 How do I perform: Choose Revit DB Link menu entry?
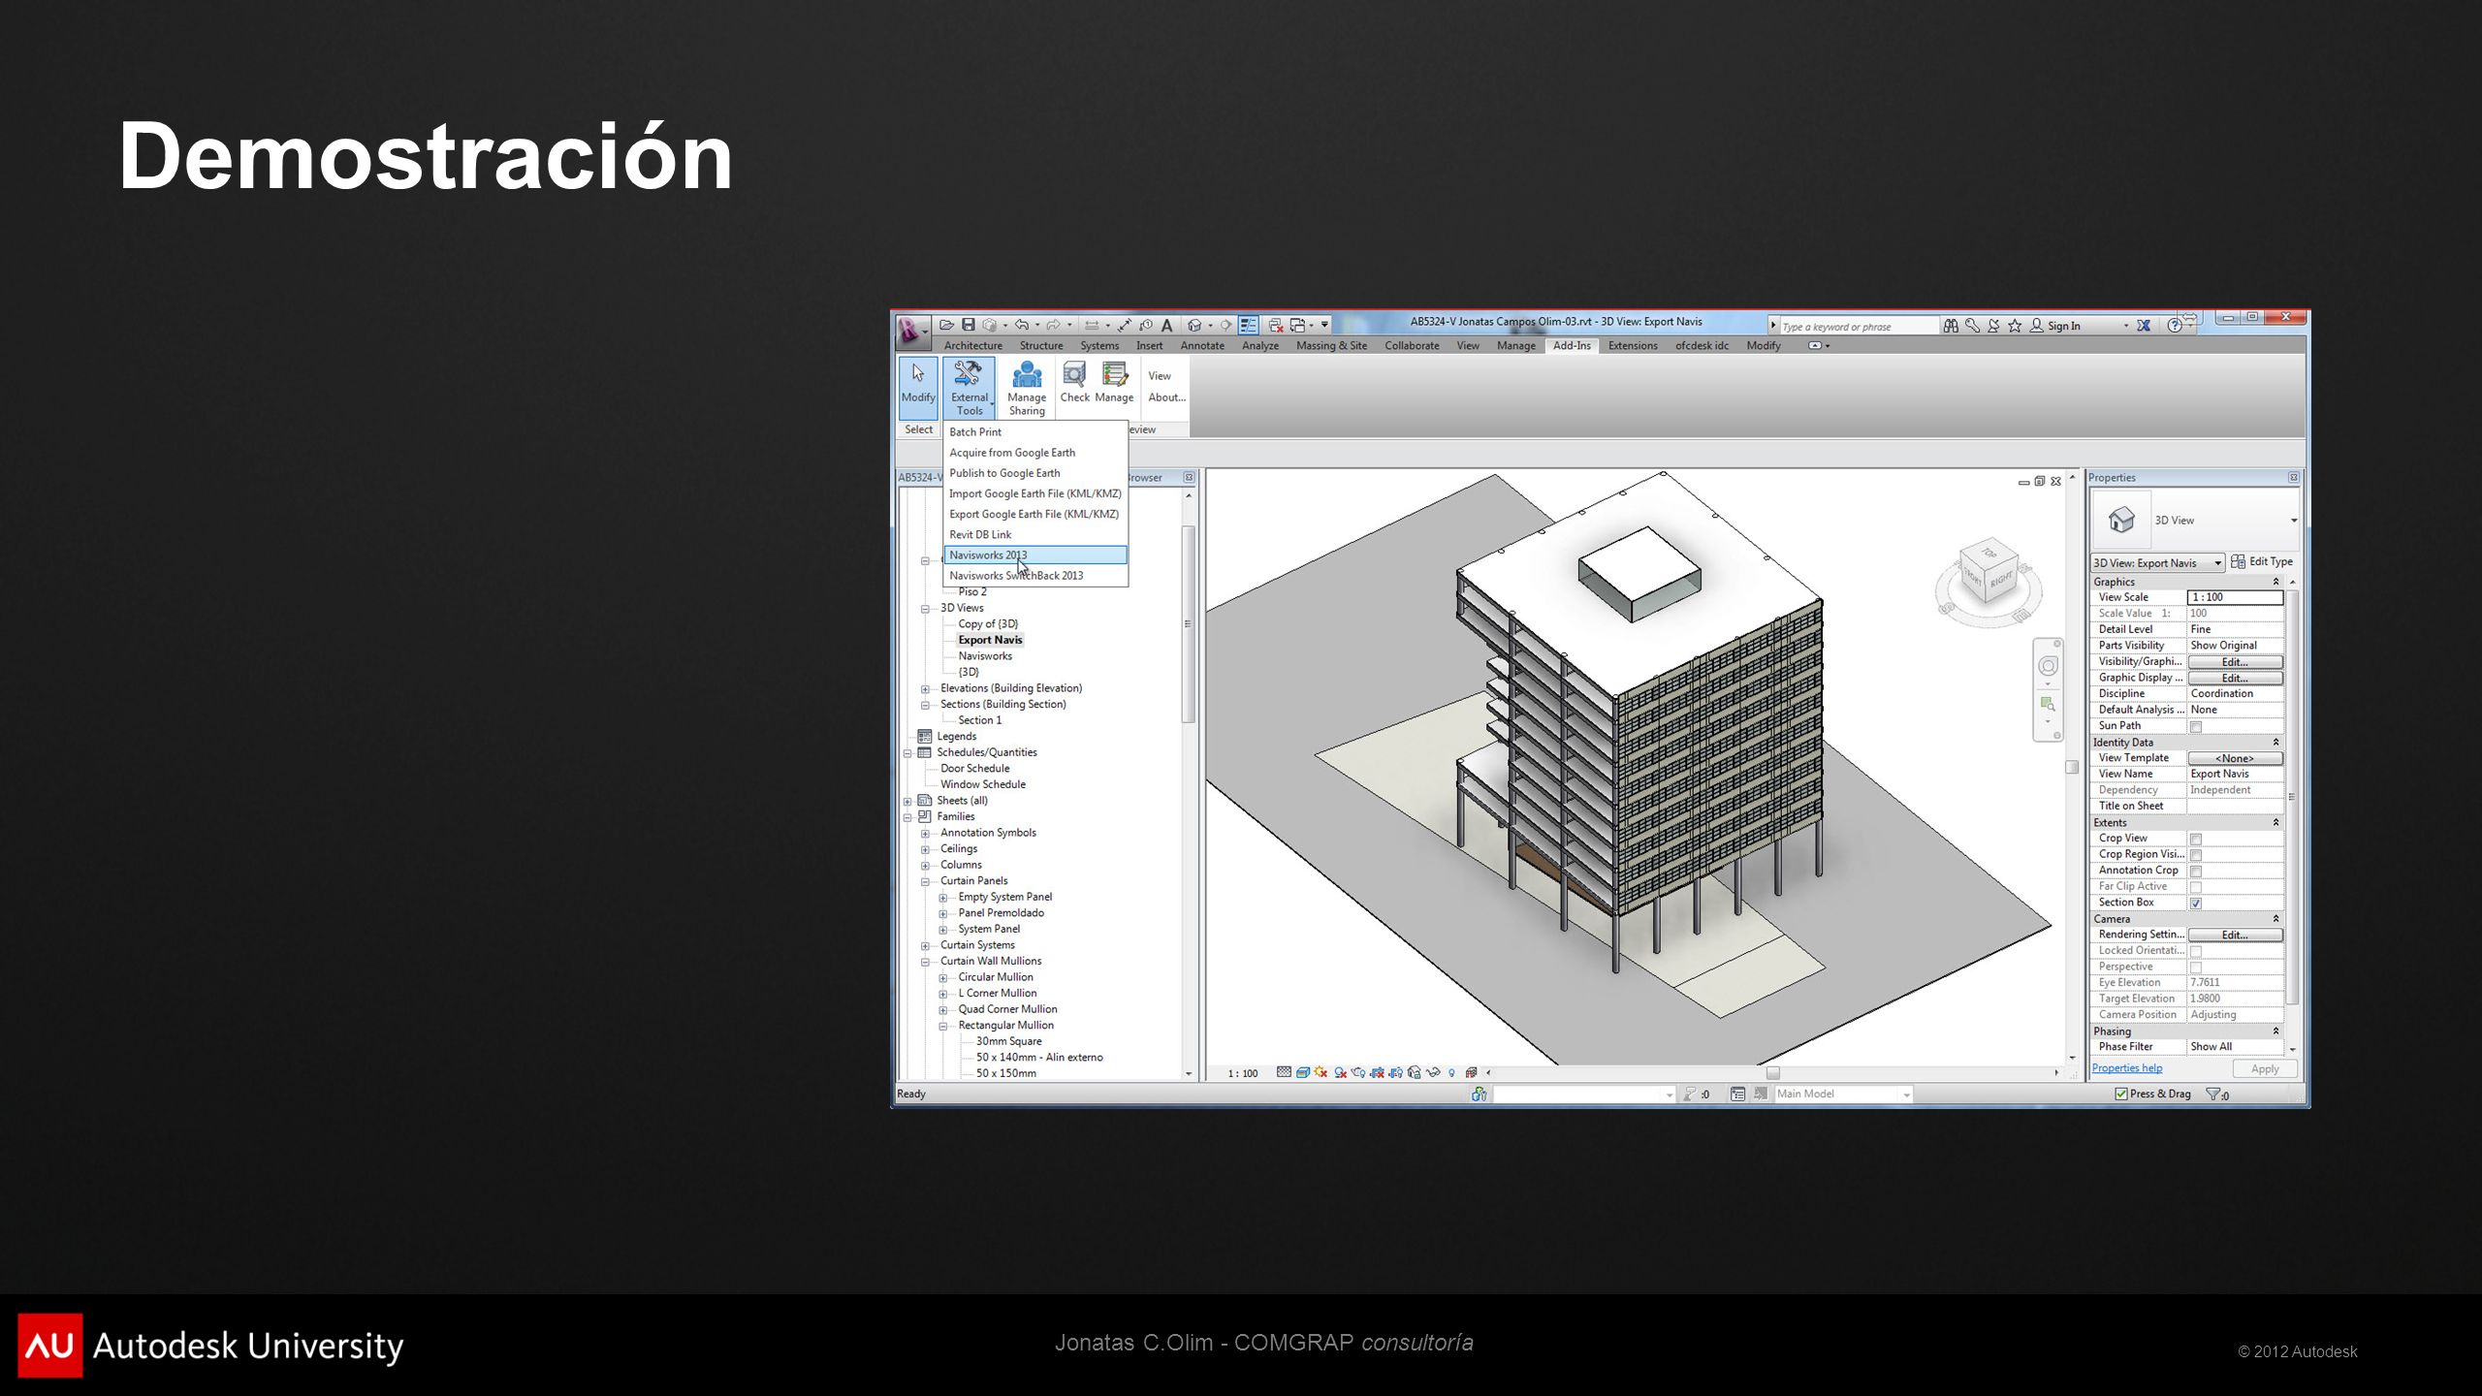[1035, 535]
